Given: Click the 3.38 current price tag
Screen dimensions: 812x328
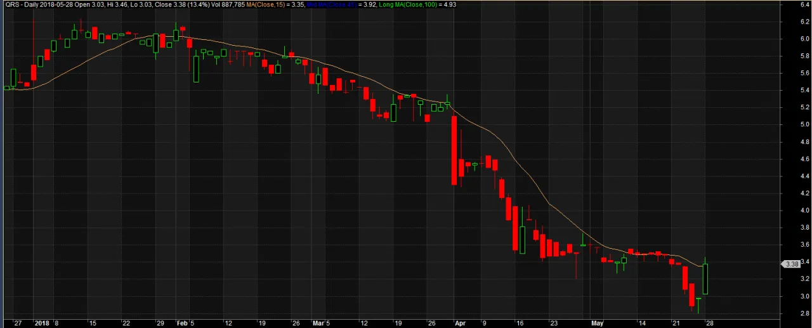Looking at the screenshot, I should coord(792,264).
